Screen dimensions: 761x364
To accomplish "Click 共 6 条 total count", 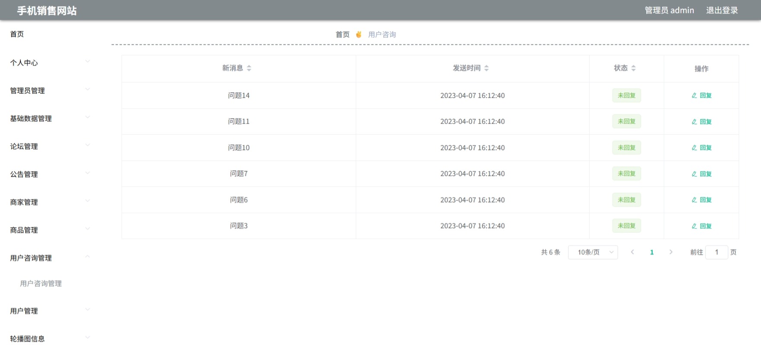I will 550,252.
